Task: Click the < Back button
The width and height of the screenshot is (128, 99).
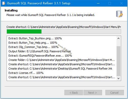Action: click(74, 93)
